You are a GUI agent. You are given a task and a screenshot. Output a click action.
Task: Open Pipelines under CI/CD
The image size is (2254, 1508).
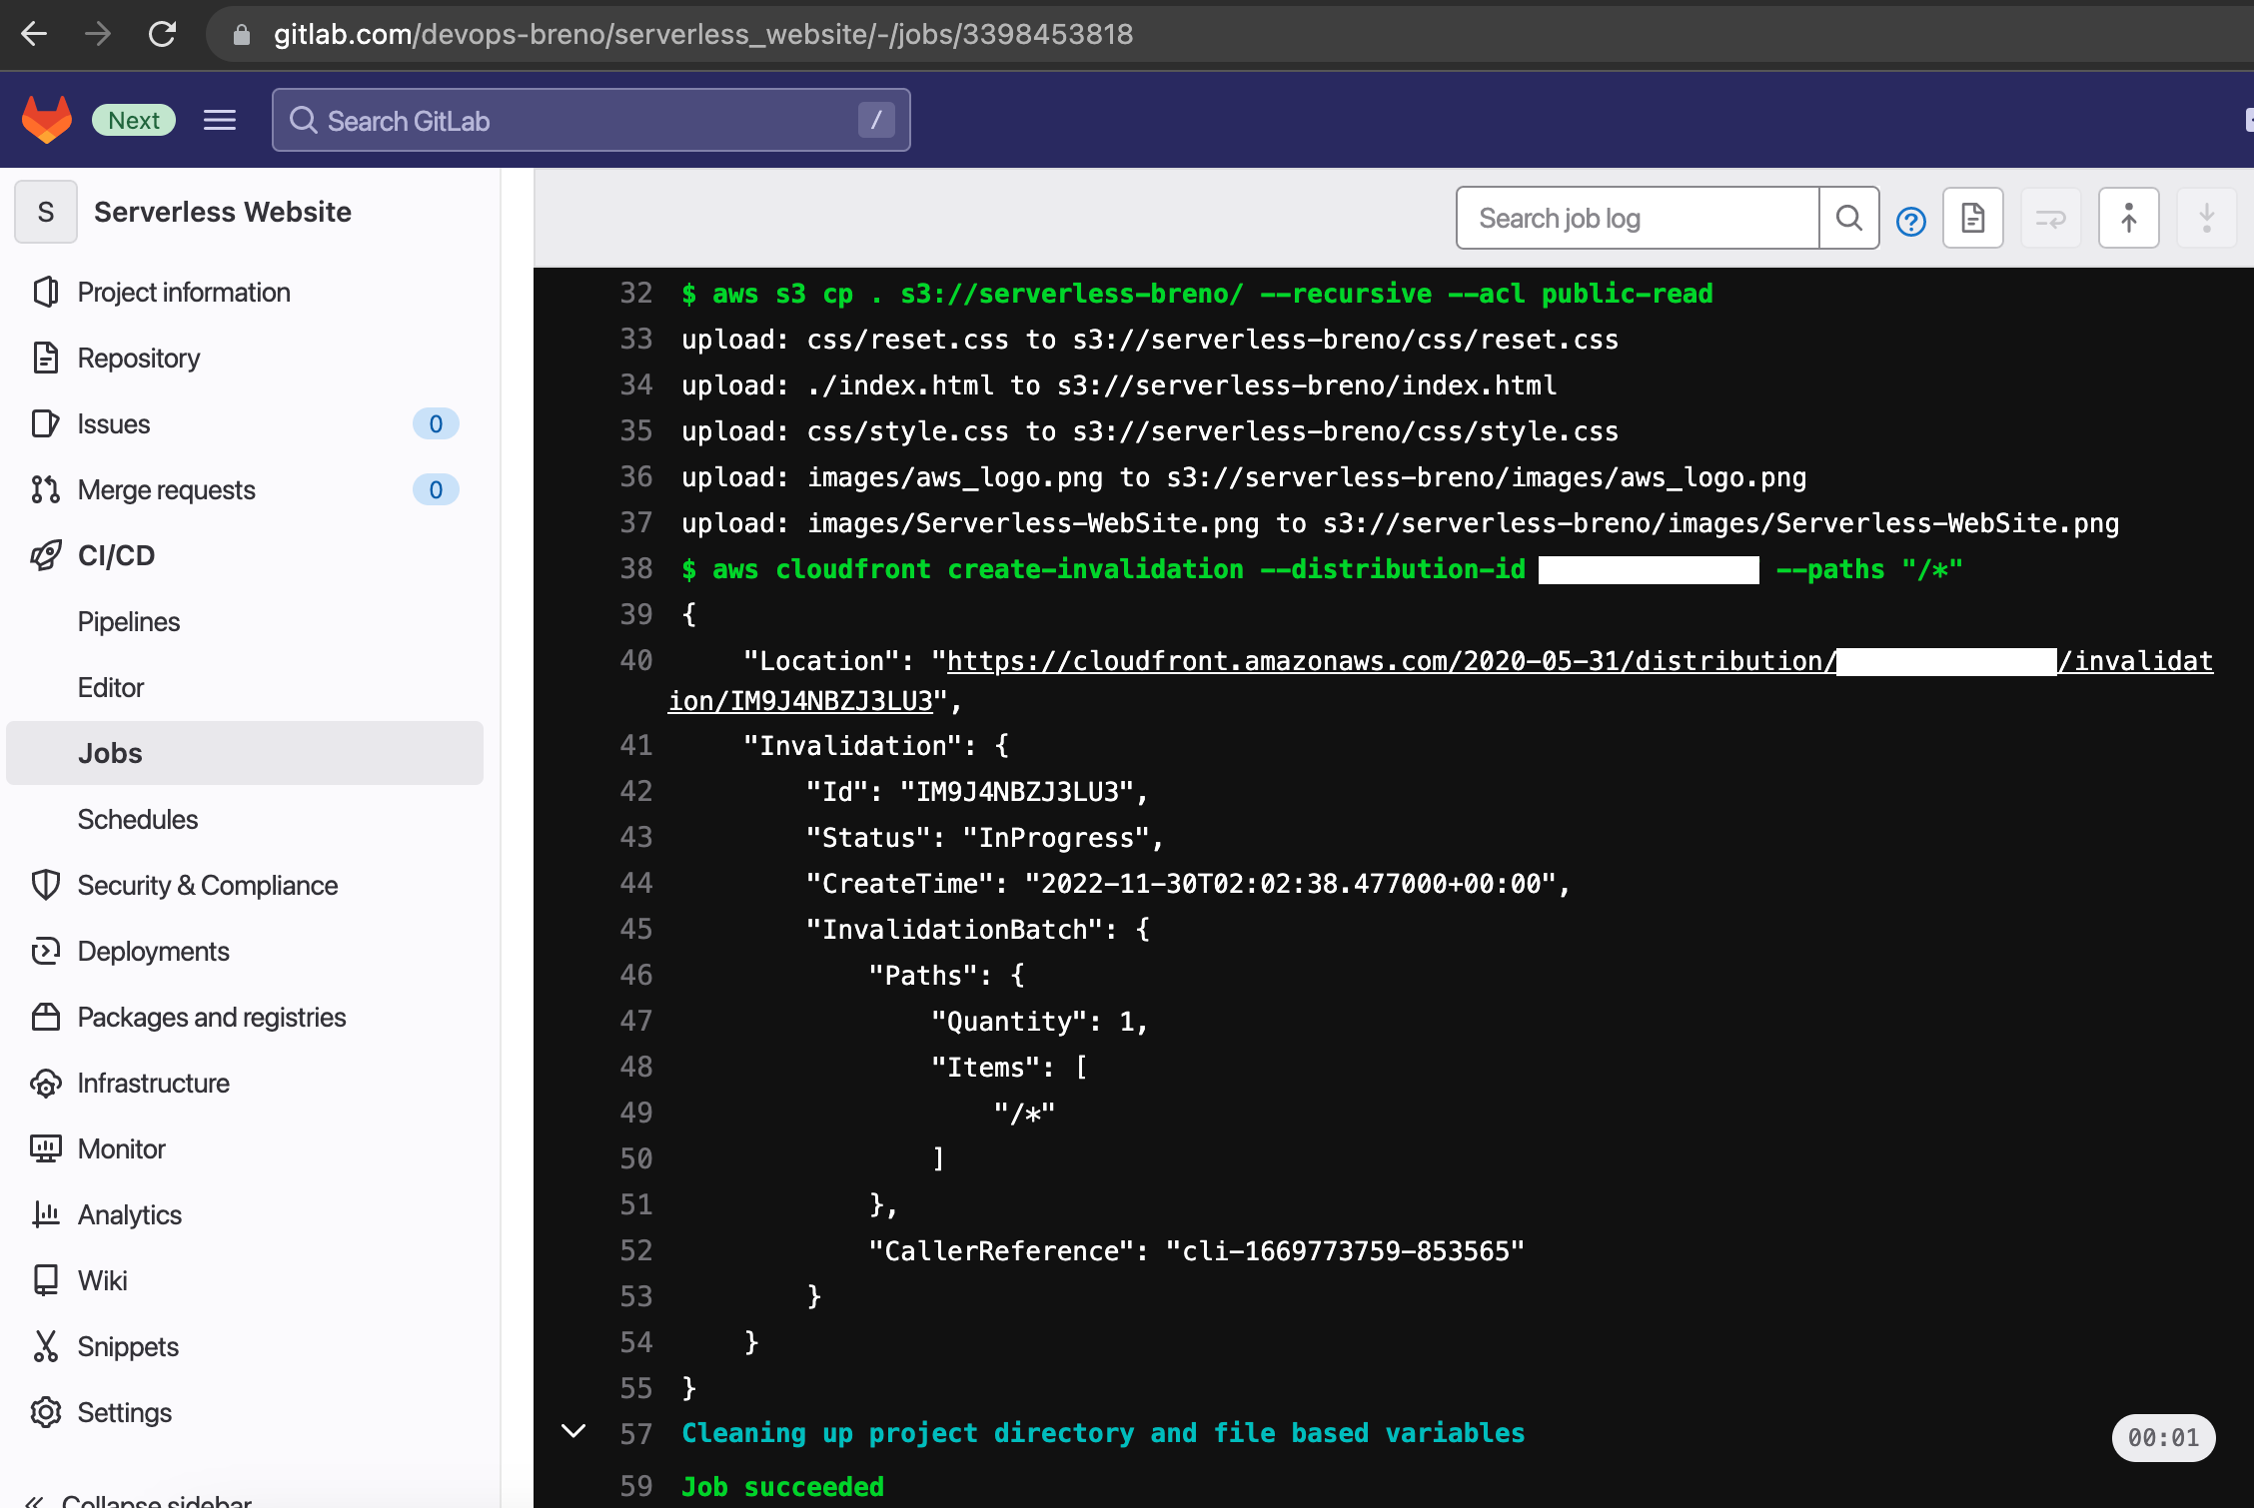coord(129,621)
